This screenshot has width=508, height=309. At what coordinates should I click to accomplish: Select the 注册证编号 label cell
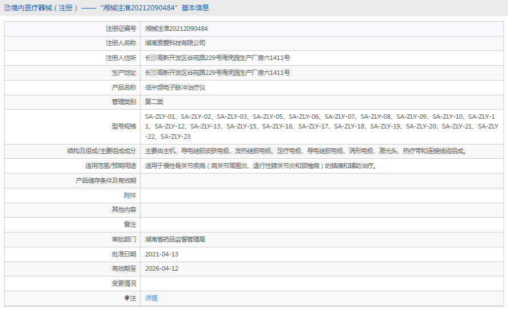(73, 29)
